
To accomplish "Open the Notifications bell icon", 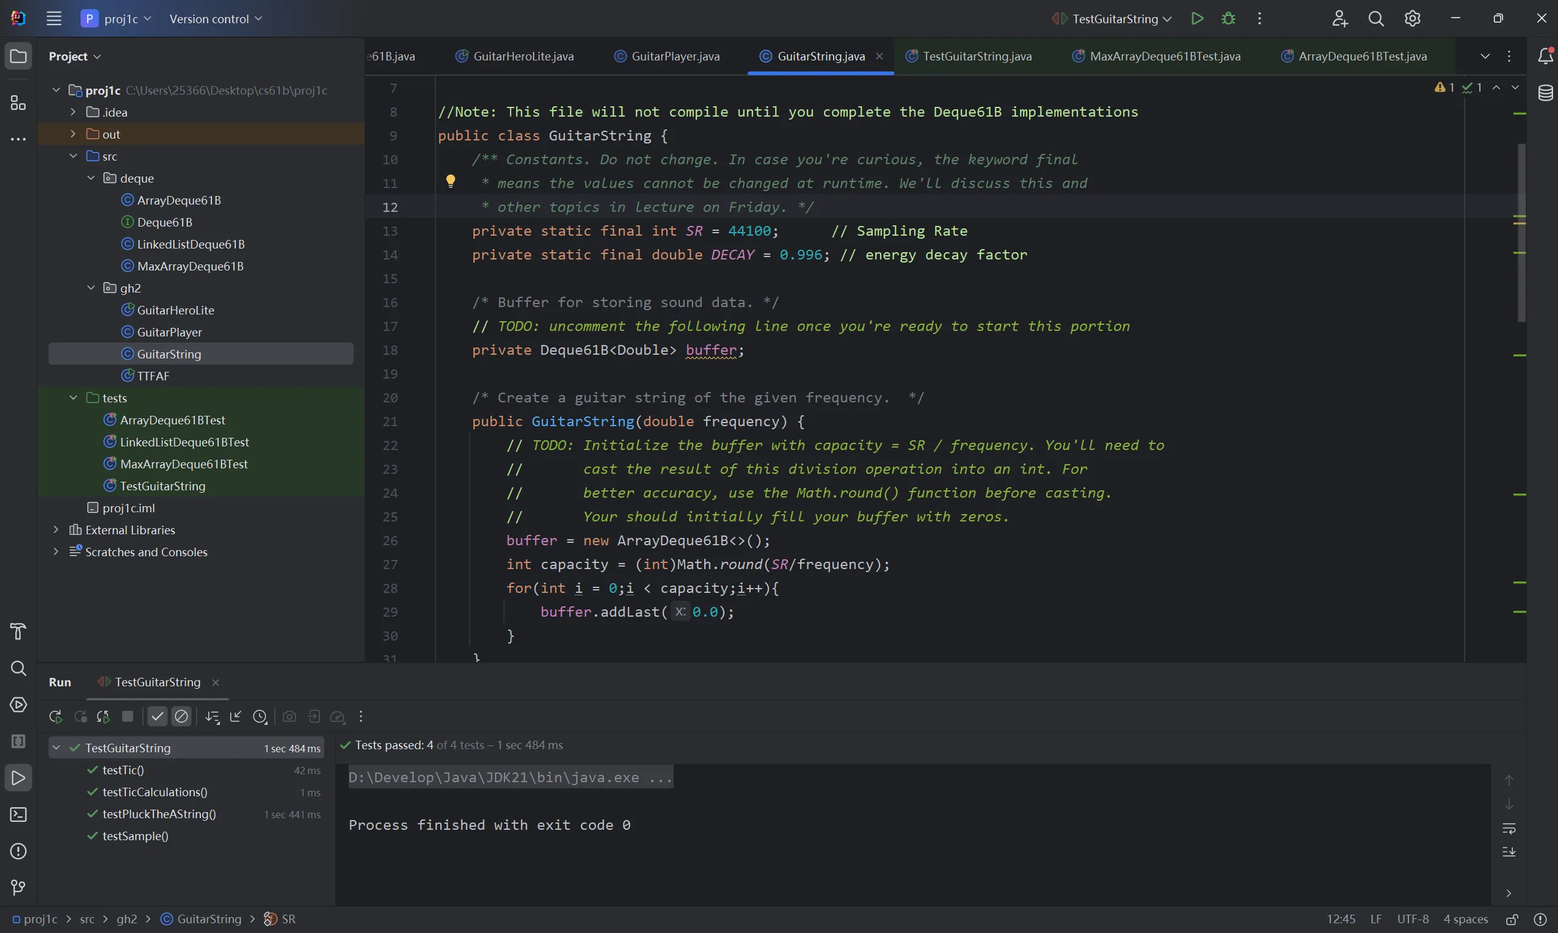I will 1545,56.
